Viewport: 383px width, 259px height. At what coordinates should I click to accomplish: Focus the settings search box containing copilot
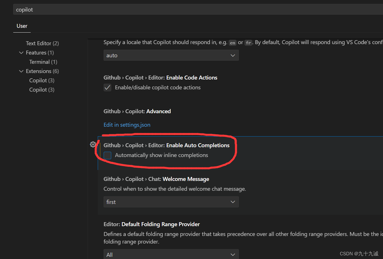coord(198,10)
